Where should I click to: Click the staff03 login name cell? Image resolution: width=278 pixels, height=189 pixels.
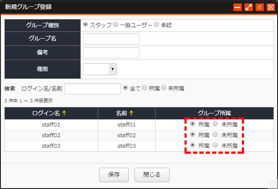point(51,146)
